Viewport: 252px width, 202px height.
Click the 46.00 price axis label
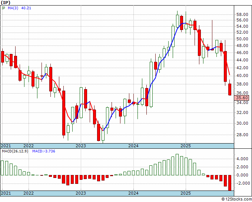[242, 53]
